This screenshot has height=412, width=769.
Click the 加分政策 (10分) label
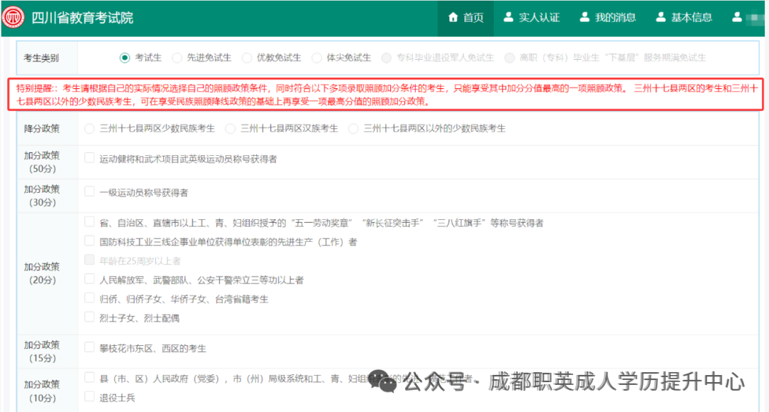(x=42, y=391)
